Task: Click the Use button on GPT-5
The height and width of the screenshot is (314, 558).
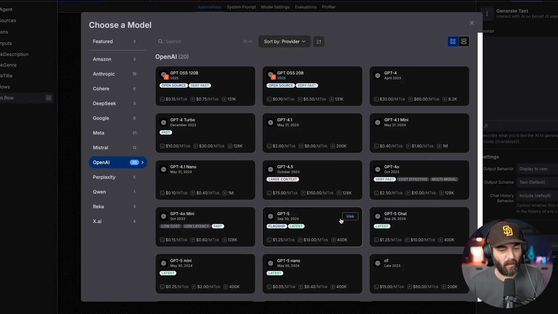Action: pos(350,216)
